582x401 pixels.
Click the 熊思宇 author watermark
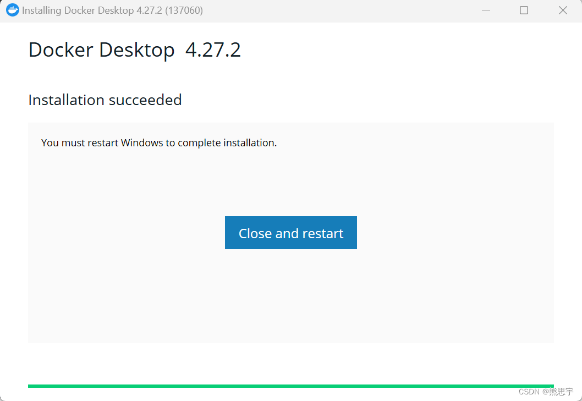[x=561, y=392]
